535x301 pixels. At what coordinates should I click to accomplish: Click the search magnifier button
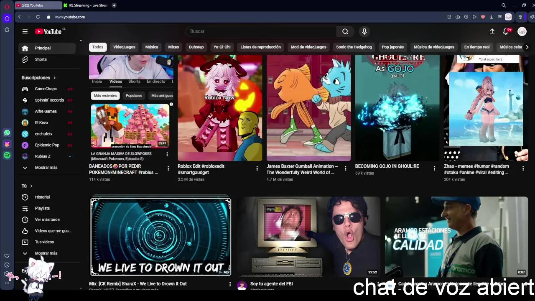tap(345, 31)
